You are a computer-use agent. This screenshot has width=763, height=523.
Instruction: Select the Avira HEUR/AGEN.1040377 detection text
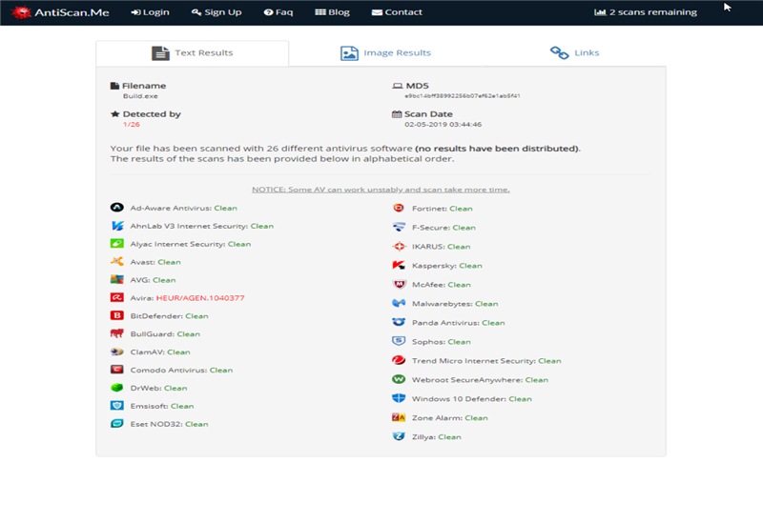[x=200, y=298]
